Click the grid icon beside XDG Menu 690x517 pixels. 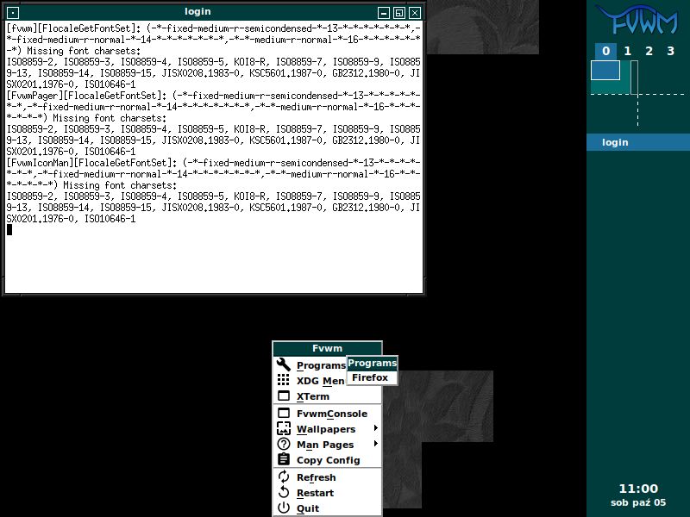tap(284, 380)
